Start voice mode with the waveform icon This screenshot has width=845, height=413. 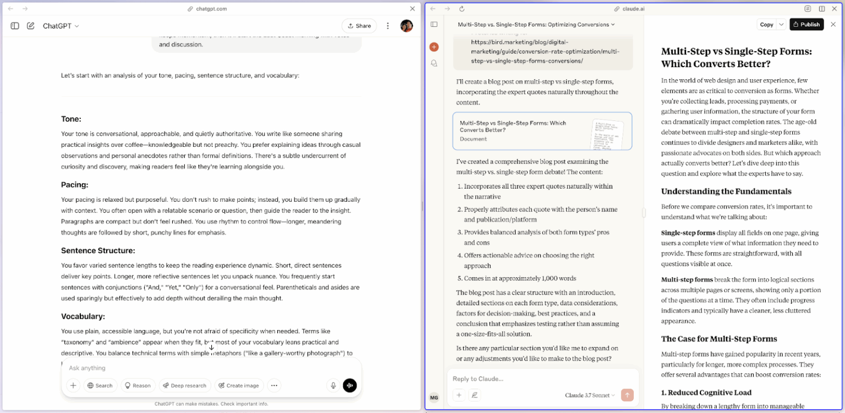tap(350, 386)
